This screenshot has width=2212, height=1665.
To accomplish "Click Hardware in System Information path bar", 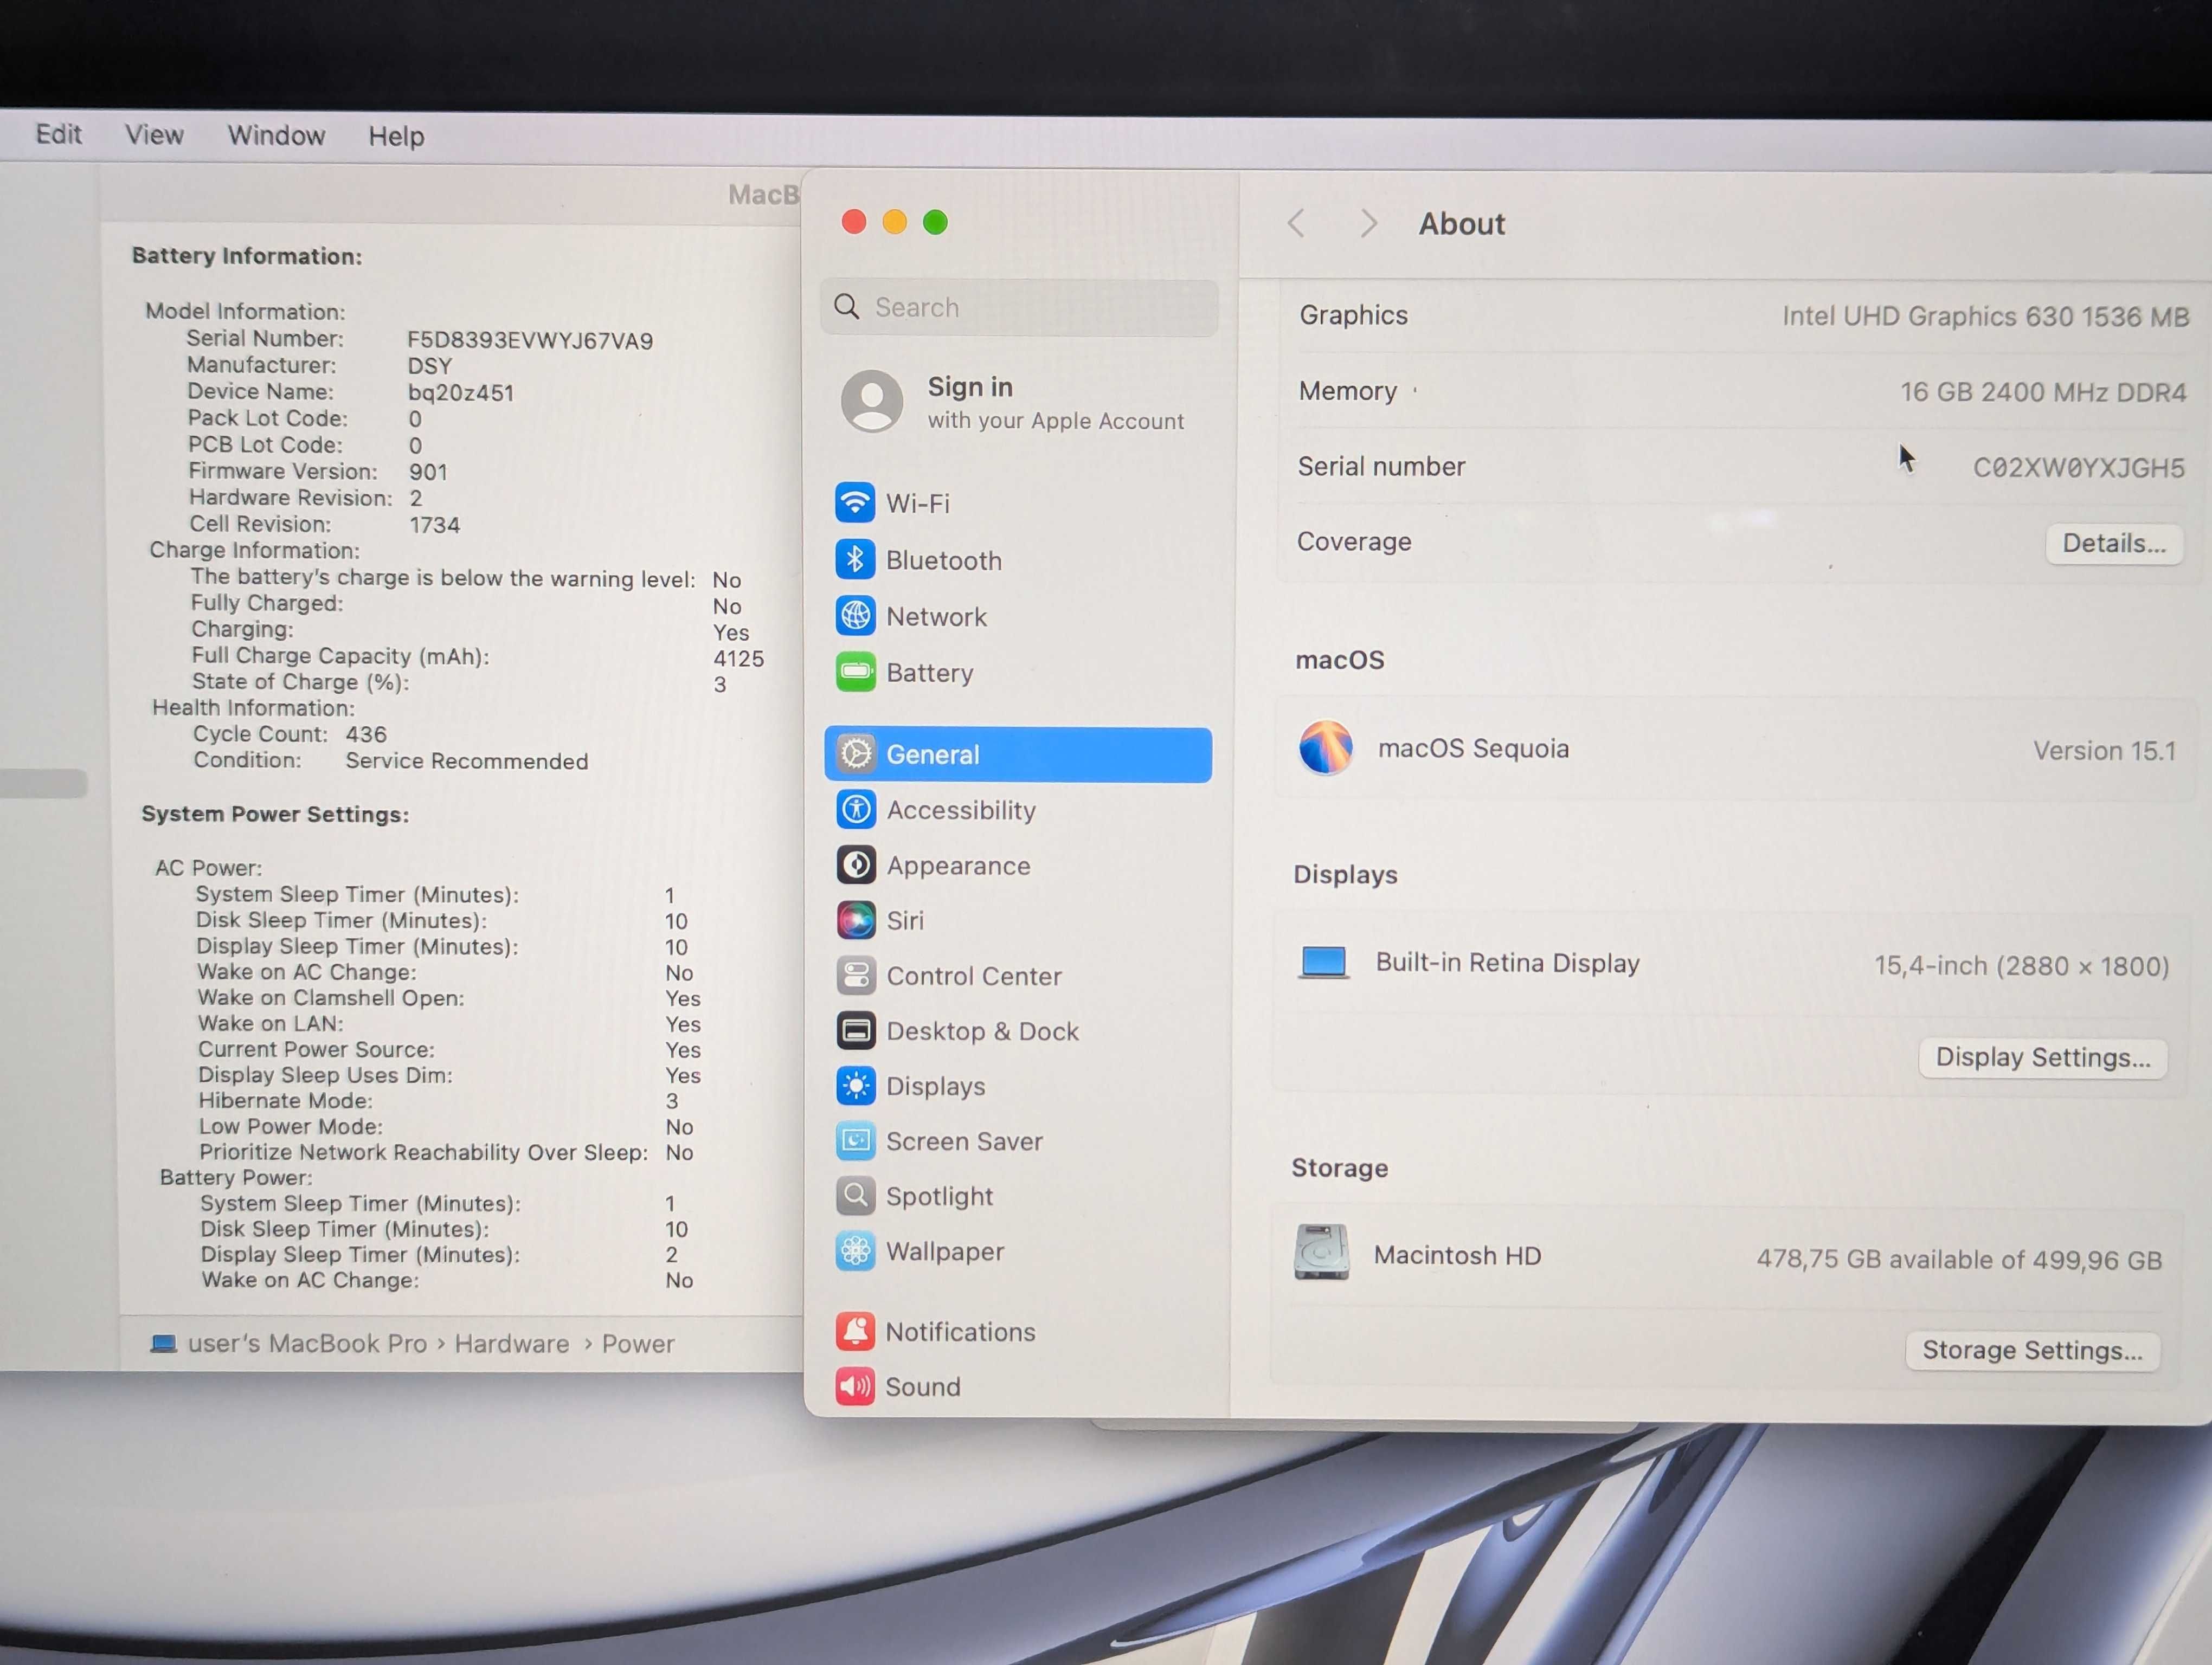I will click(x=512, y=1343).
